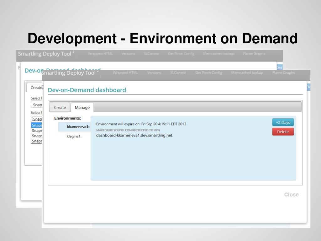Image resolution: width=321 pixels, height=241 pixels.
Task: Open Wrapped HTML in front window navbar
Action: 125,73
